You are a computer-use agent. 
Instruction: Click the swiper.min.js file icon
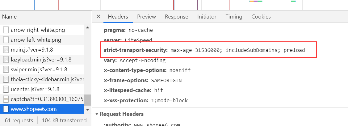[x=6, y=69]
